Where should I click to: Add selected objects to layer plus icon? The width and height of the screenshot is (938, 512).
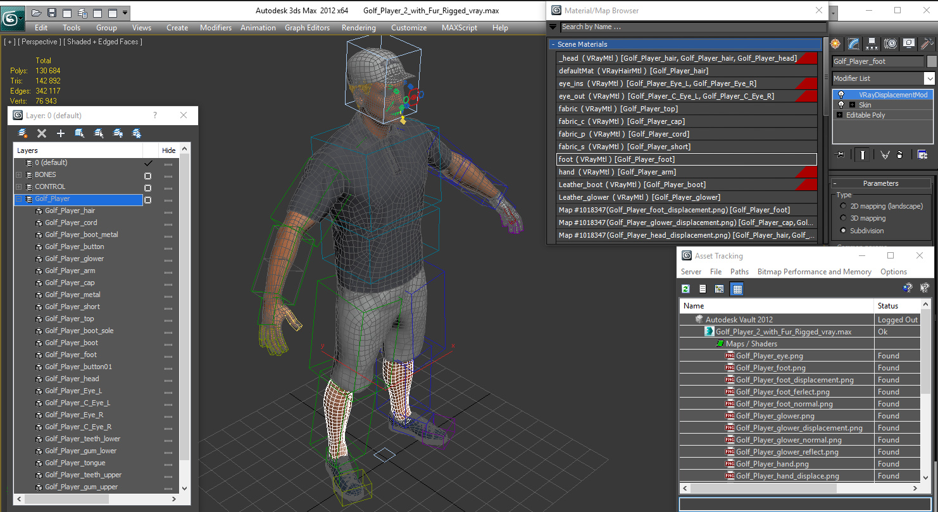coord(61,133)
